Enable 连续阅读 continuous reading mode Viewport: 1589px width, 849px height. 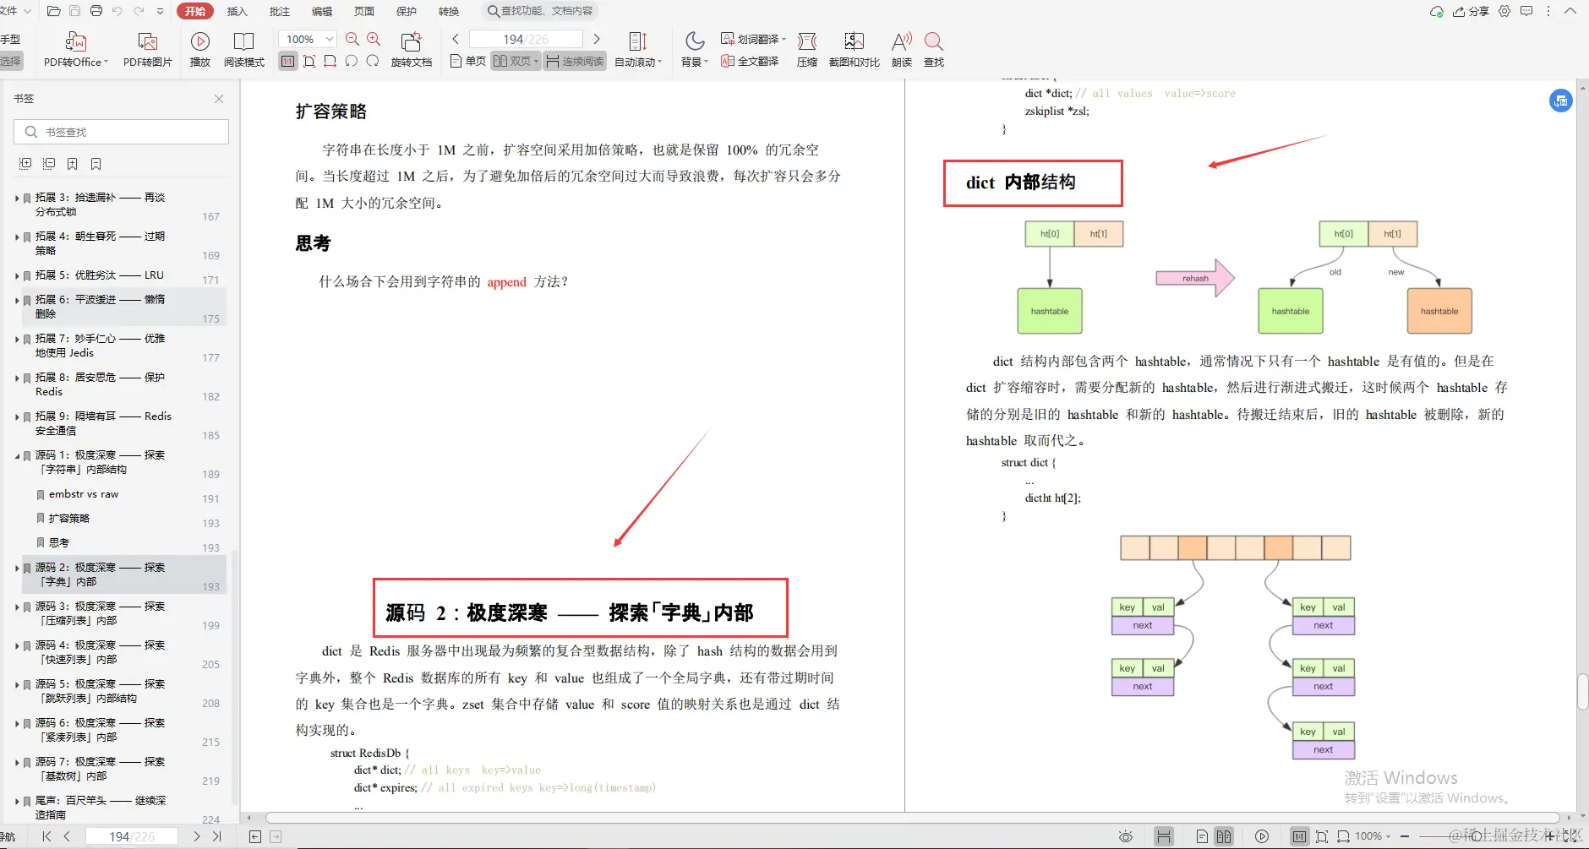click(575, 61)
